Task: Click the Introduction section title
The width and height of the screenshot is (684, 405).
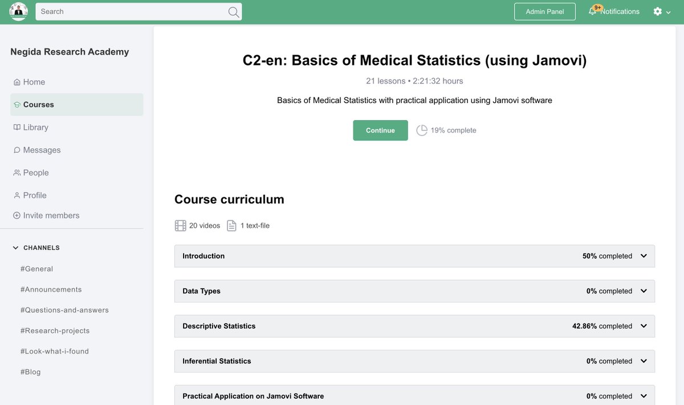Action: 203,256
